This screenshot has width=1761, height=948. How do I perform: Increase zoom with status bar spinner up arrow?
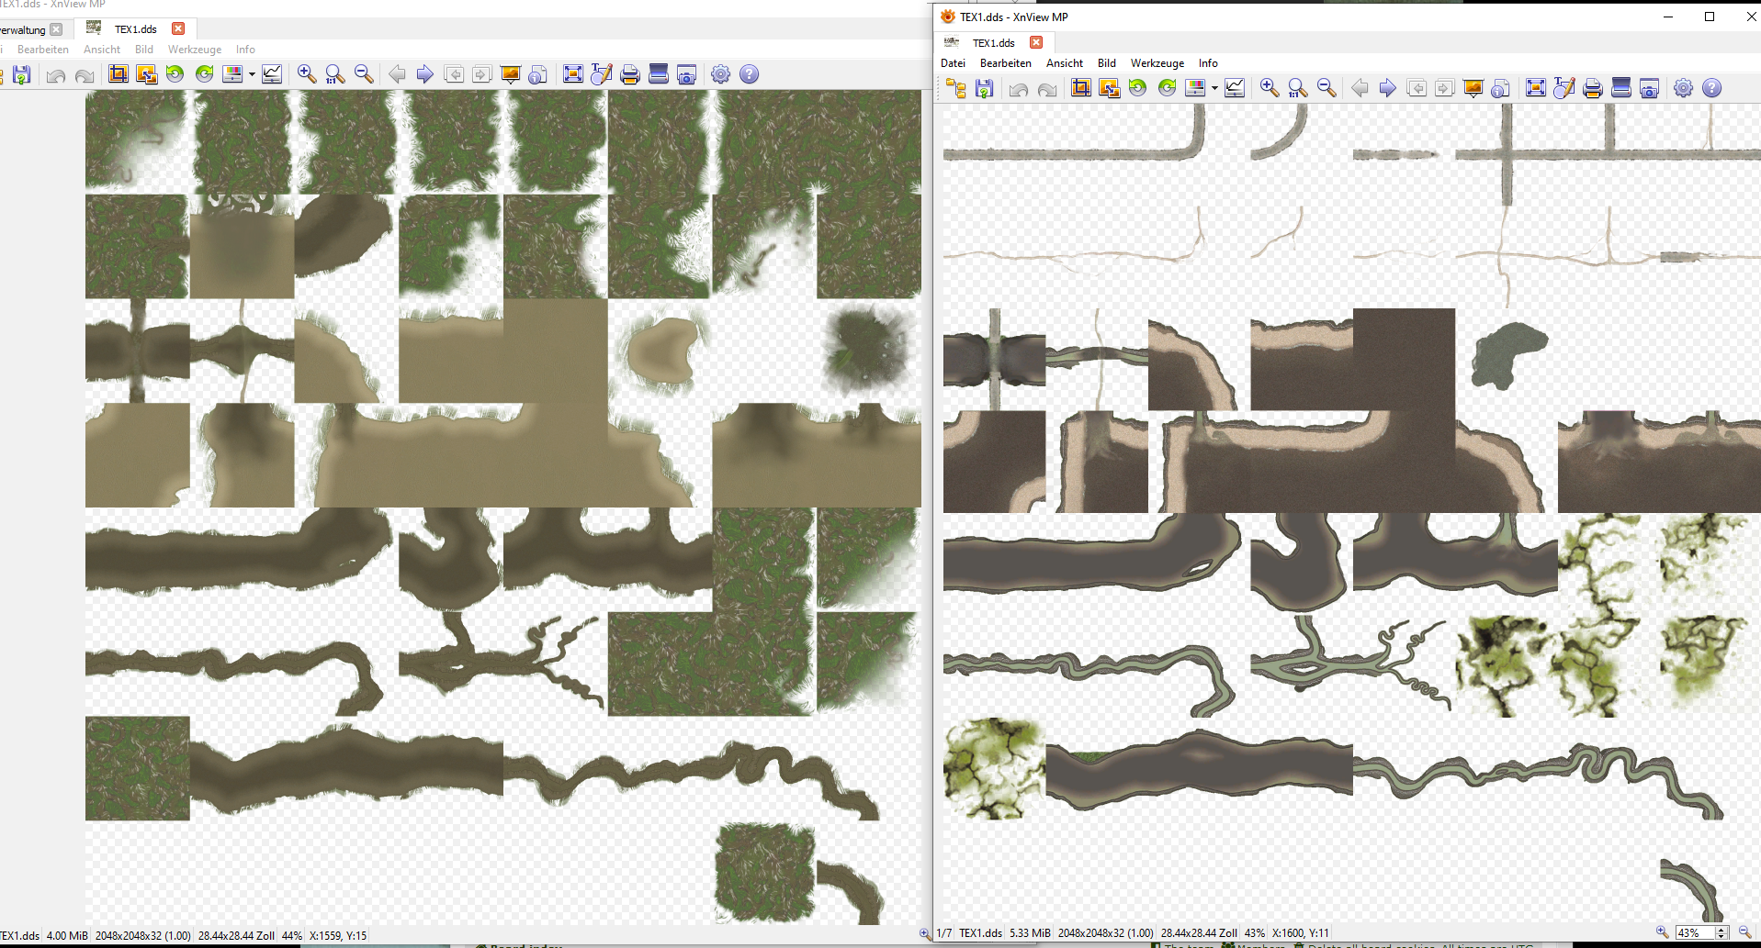pos(1722,929)
